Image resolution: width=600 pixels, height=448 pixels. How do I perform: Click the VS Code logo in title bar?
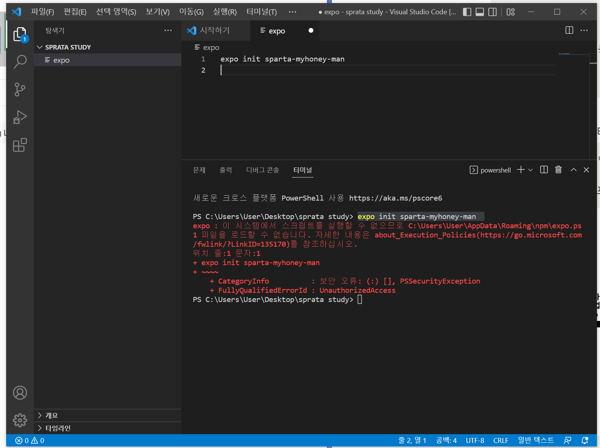tap(17, 12)
